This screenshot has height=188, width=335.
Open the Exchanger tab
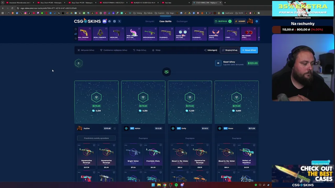pyautogui.click(x=182, y=21)
